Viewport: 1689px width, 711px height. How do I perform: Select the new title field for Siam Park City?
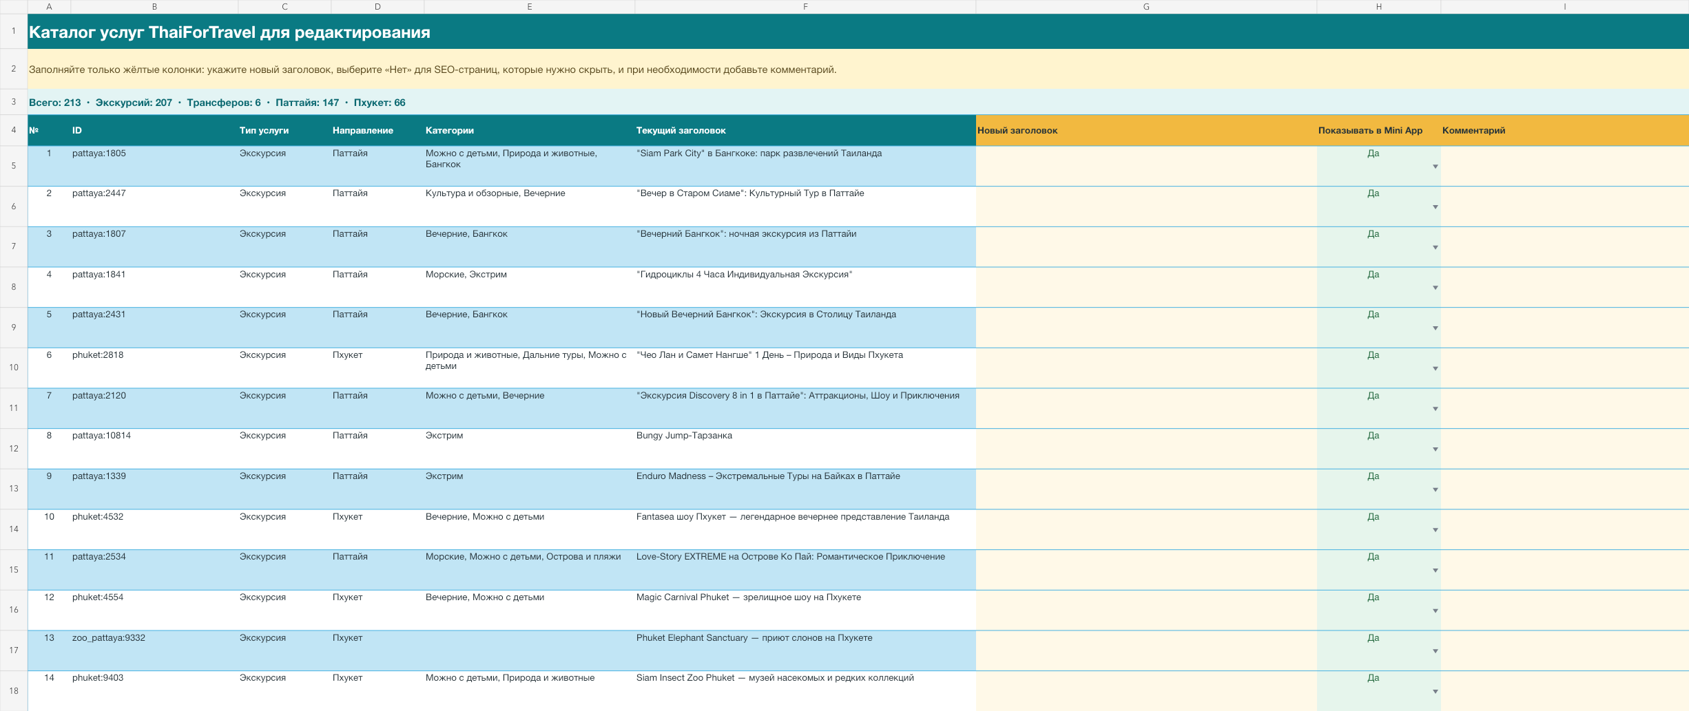1146,166
